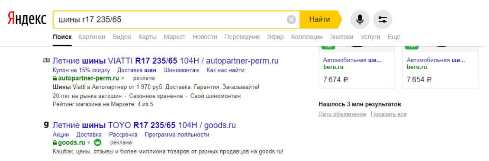Open search settings via the sliders icon
This screenshot has height=161, width=489.
[x=383, y=19]
